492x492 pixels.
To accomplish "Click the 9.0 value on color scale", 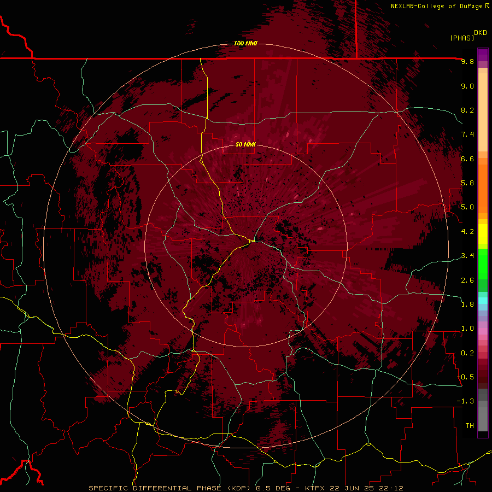I will pos(467,86).
